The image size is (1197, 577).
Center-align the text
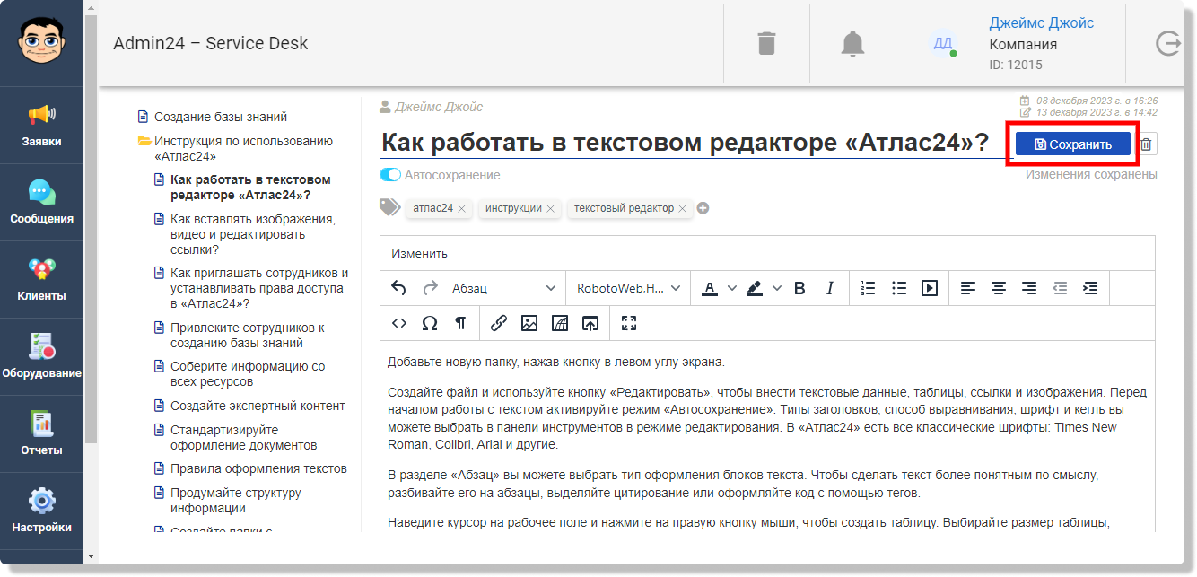pyautogui.click(x=999, y=288)
